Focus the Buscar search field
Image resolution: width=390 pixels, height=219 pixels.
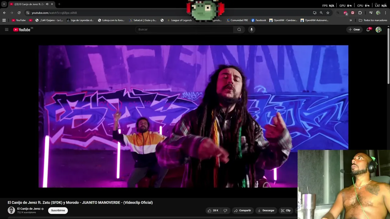pos(184,30)
